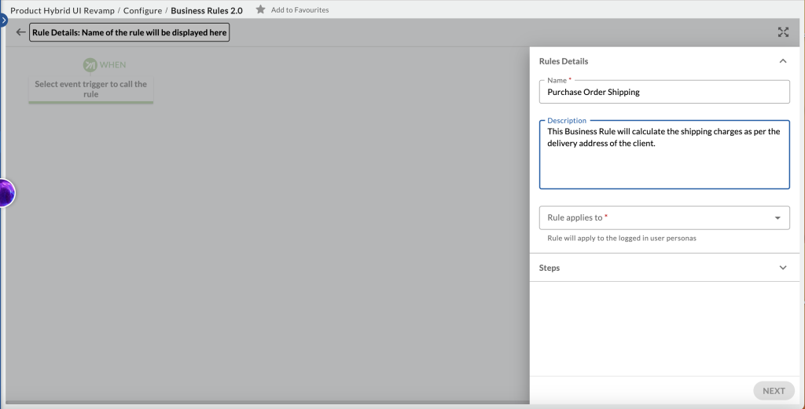Click the Rule Details name title box
The width and height of the screenshot is (805, 409).
(x=130, y=33)
